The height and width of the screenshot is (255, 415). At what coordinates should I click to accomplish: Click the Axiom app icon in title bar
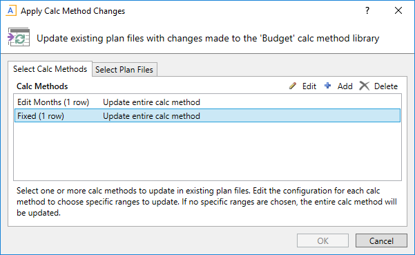(11, 11)
